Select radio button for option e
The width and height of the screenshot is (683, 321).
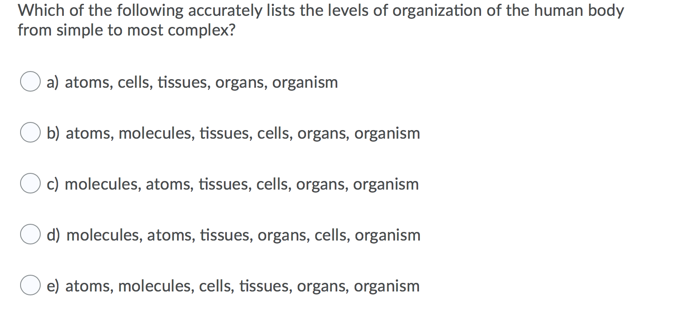point(30,285)
